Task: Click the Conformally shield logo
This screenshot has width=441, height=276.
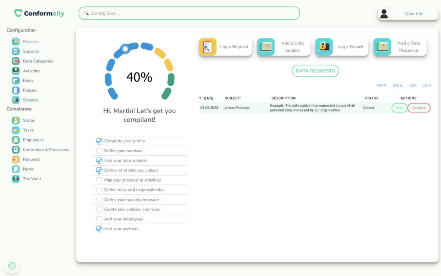Action: (x=18, y=13)
